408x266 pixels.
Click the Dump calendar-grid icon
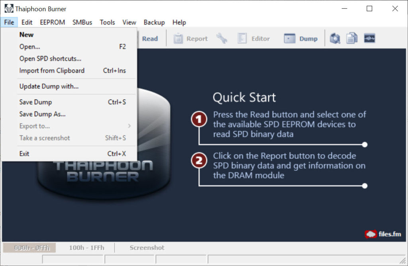pos(289,38)
